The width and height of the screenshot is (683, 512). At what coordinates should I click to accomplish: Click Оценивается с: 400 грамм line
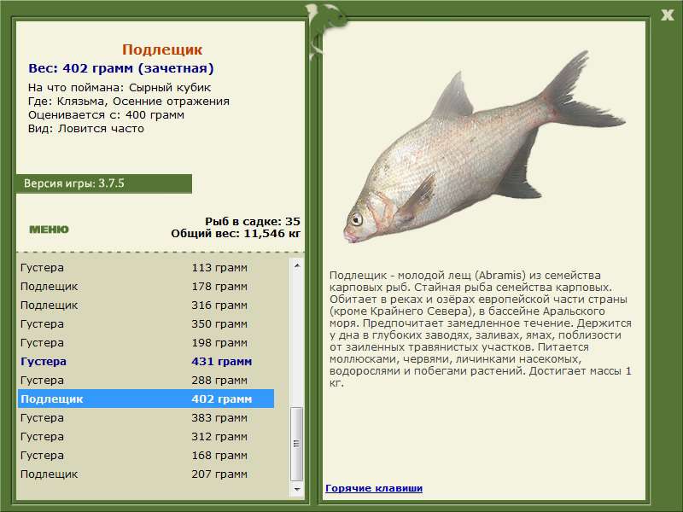tap(106, 115)
